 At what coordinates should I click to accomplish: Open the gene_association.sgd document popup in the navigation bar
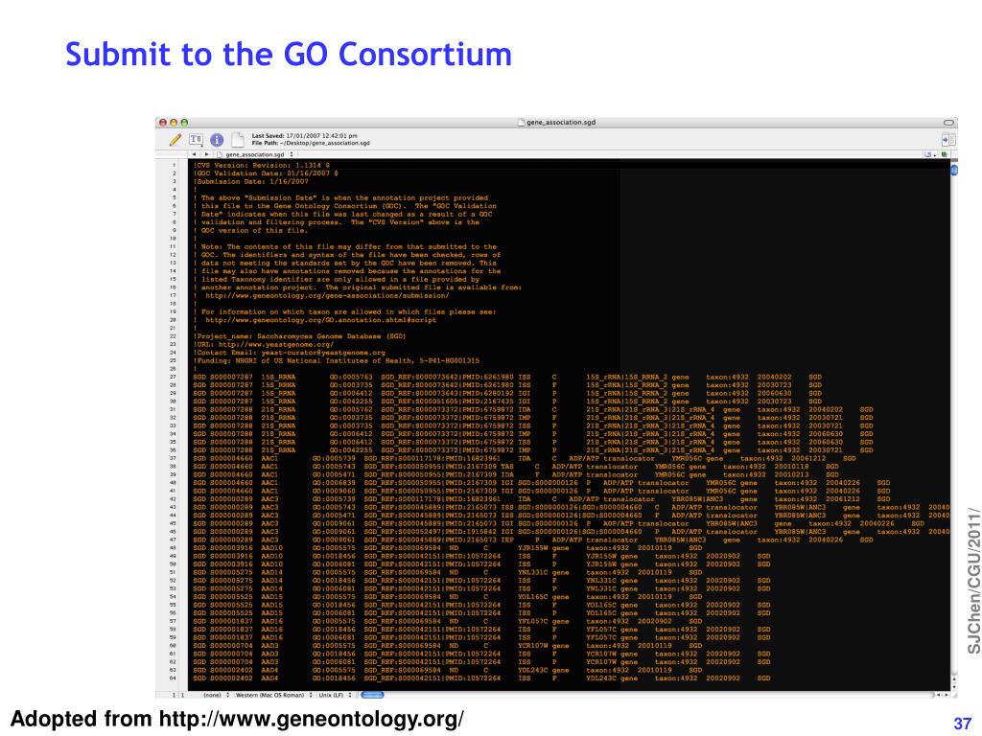point(255,154)
